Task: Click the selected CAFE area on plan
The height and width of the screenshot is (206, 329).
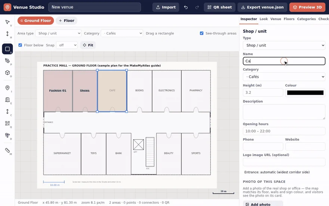Action: (112, 91)
